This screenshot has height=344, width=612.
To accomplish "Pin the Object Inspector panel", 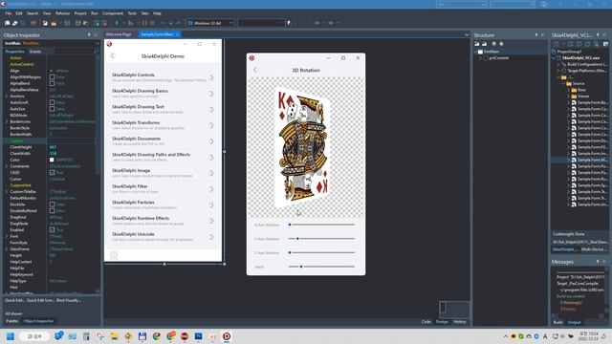I will click(89, 35).
